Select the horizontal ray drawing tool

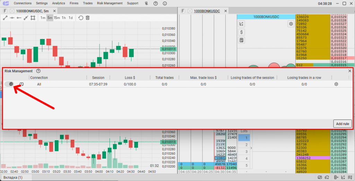click(19, 18)
